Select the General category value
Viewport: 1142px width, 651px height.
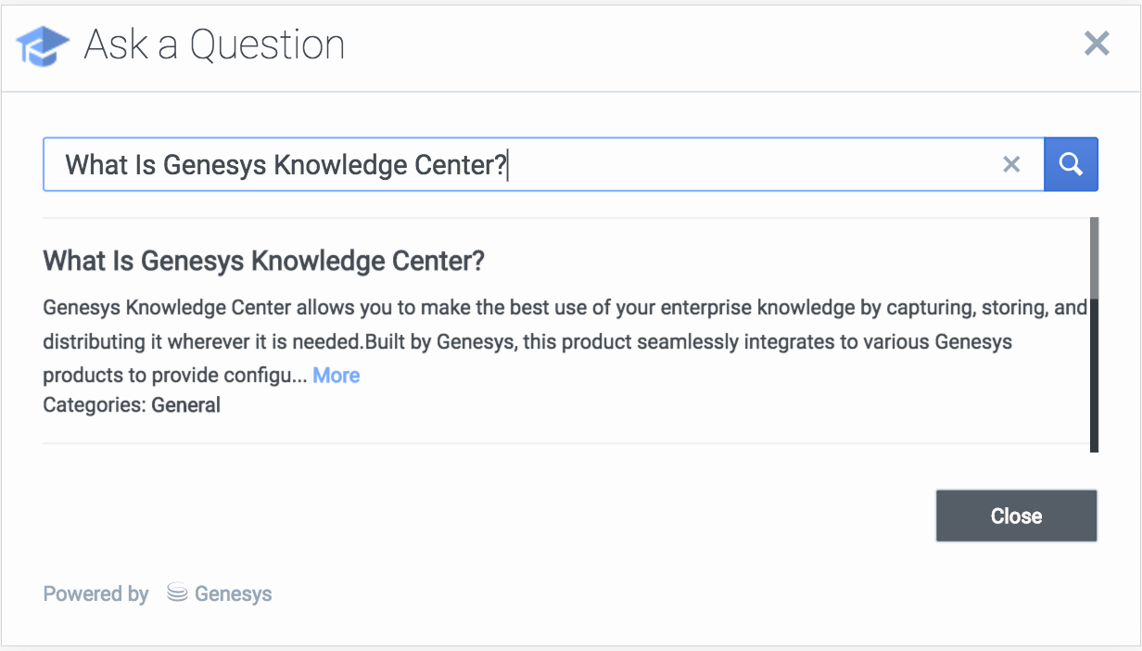click(186, 405)
